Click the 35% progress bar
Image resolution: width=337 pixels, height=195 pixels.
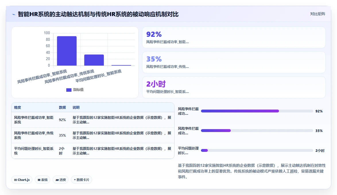[257, 131]
